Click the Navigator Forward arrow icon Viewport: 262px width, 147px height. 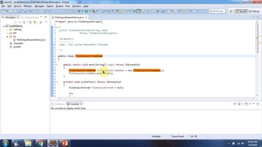coord(20,22)
